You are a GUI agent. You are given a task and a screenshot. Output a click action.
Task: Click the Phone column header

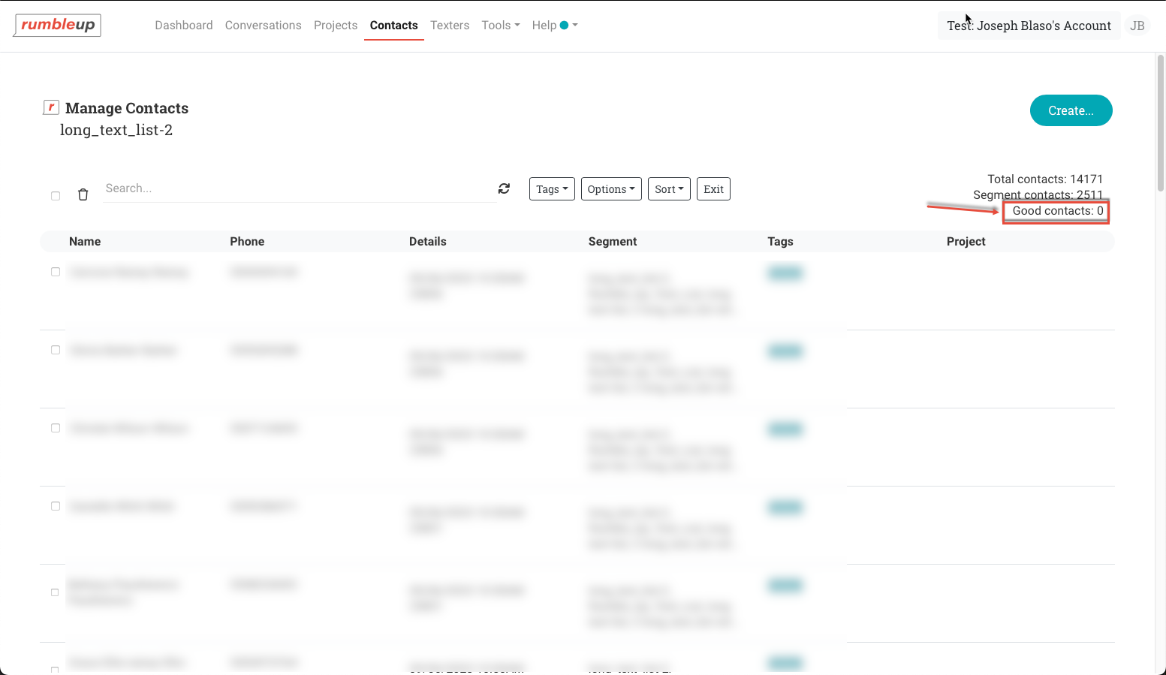pyautogui.click(x=247, y=242)
